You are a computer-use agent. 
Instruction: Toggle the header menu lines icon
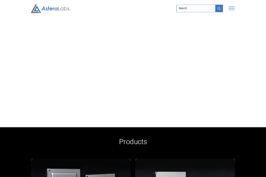tap(231, 8)
